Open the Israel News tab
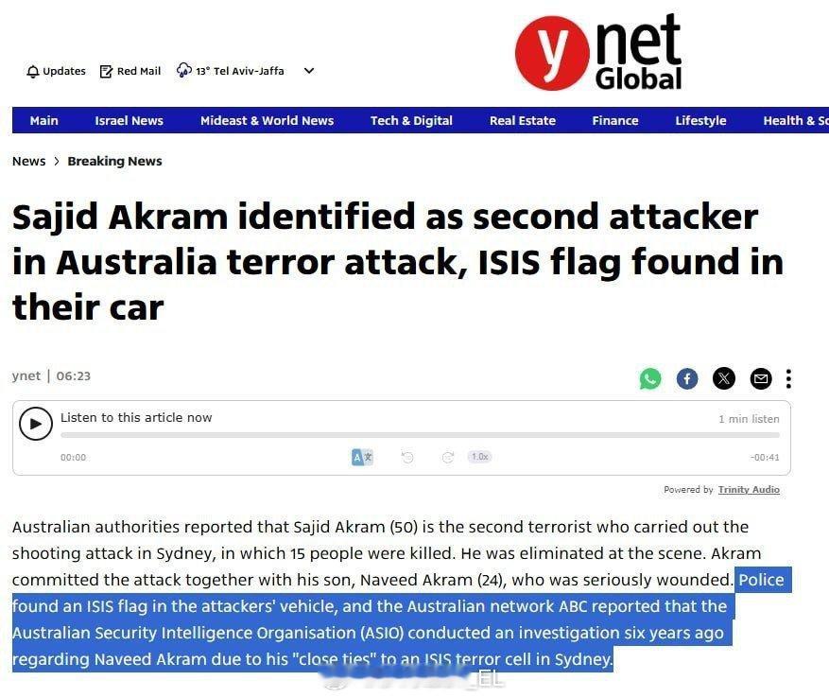This screenshot has width=829, height=698. [x=129, y=120]
